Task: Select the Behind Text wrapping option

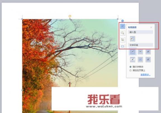Action: click(140, 60)
